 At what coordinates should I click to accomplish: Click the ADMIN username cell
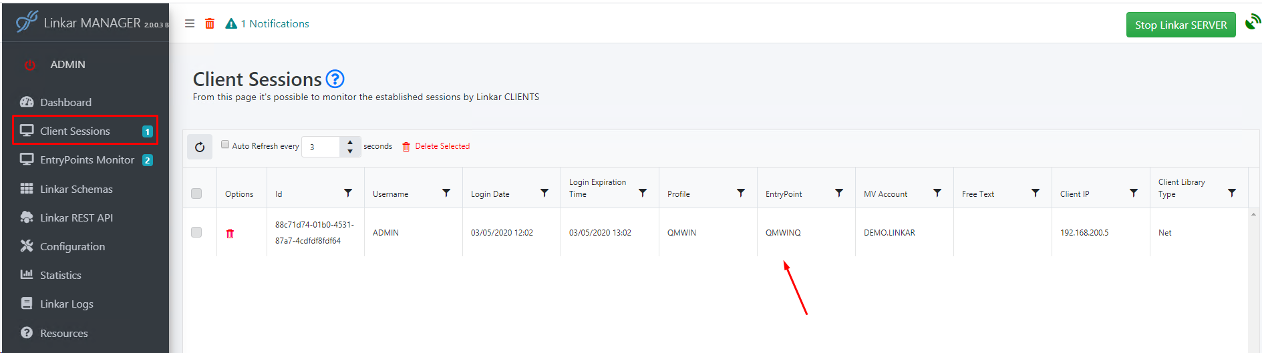pyautogui.click(x=385, y=233)
